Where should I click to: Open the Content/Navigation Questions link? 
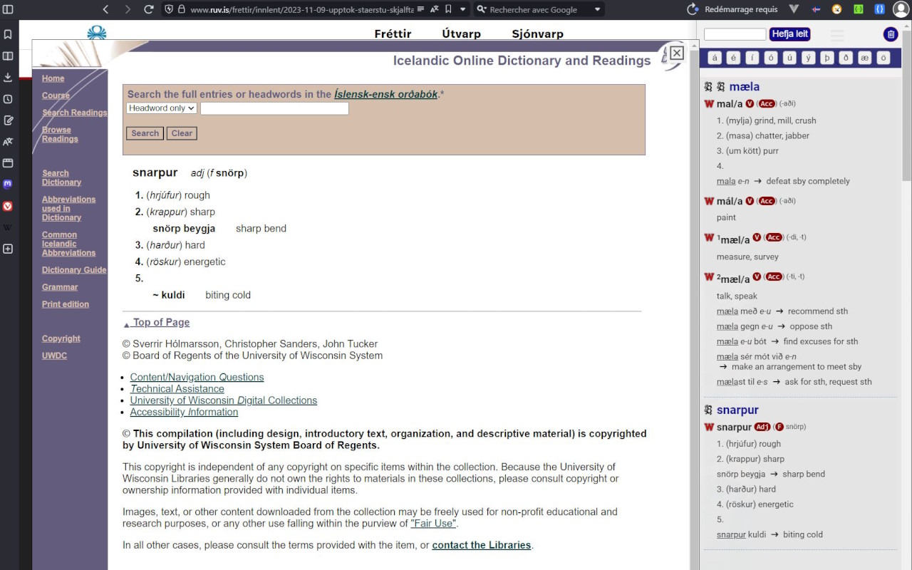197,377
